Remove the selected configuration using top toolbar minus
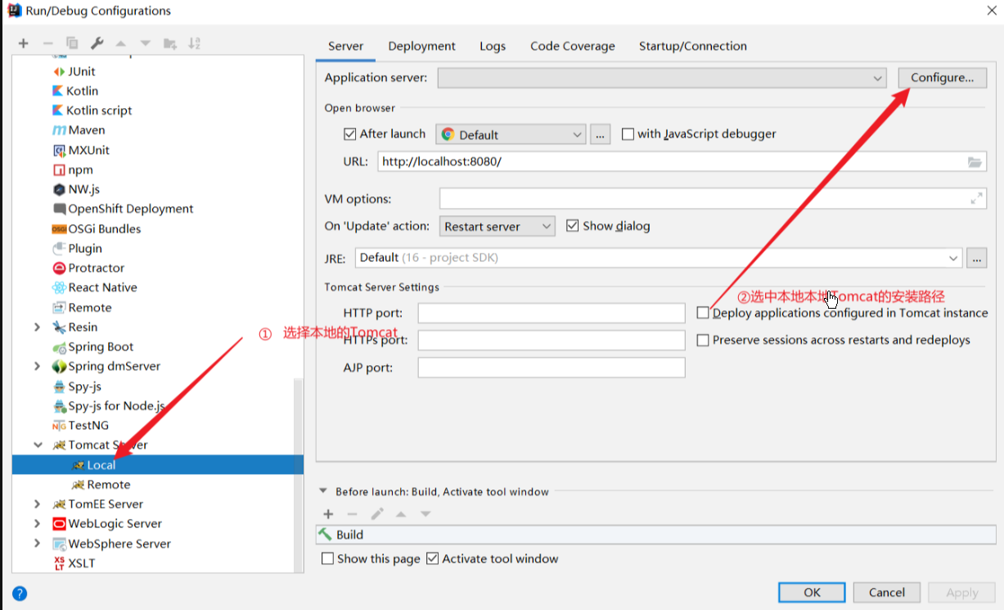Screen dimensions: 1004x610 pyautogui.click(x=47, y=43)
